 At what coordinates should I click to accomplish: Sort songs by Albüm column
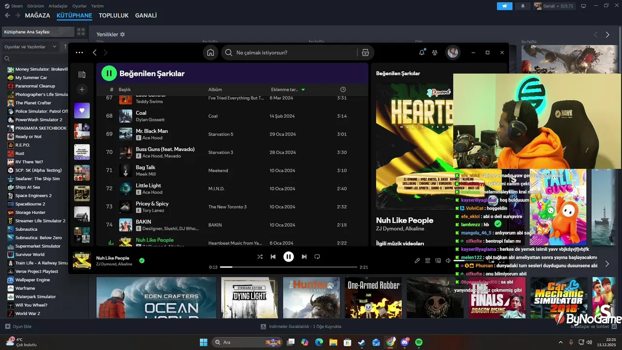click(215, 89)
